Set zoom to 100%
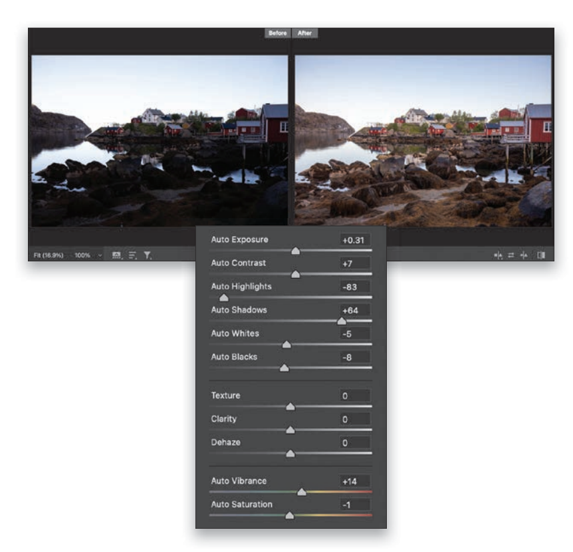This screenshot has width=573, height=552. pyautogui.click(x=82, y=255)
